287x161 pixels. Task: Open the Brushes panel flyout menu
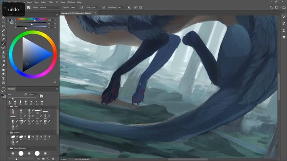(57, 89)
